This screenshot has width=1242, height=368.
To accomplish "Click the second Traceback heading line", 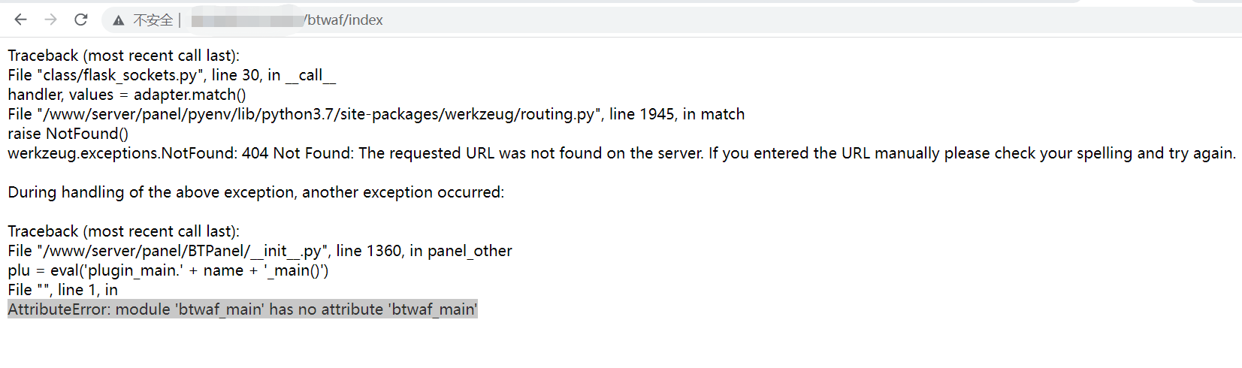I will [x=124, y=231].
